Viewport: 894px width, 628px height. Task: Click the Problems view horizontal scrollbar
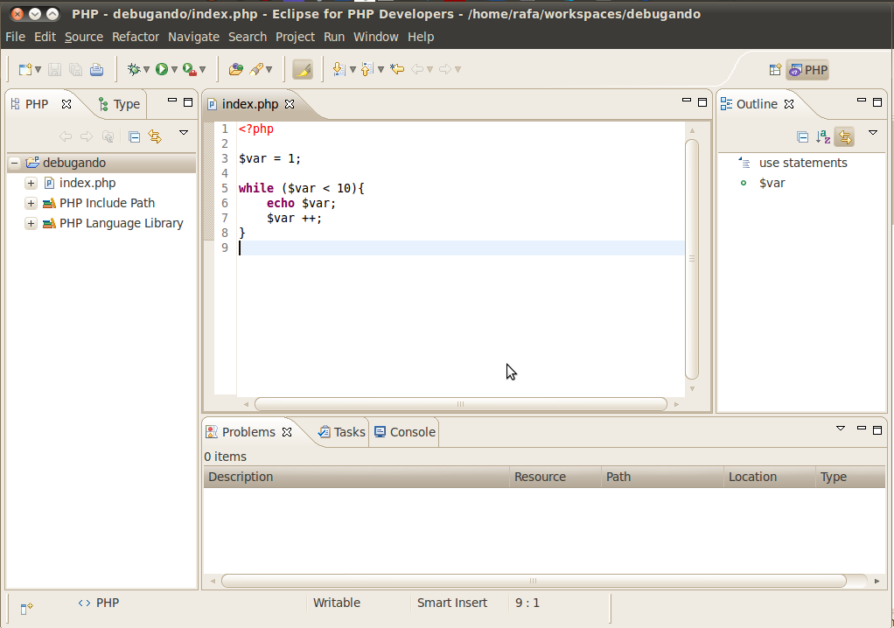[x=534, y=581]
